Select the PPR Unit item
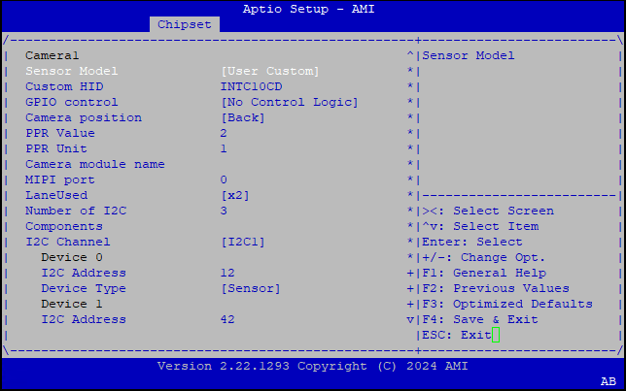 point(56,148)
